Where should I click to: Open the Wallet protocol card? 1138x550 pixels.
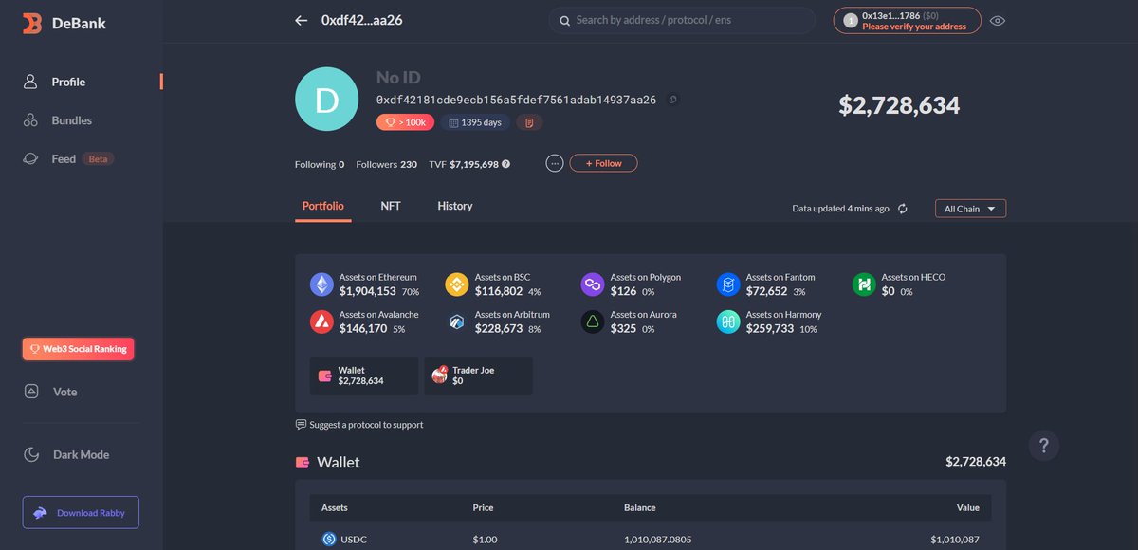364,376
